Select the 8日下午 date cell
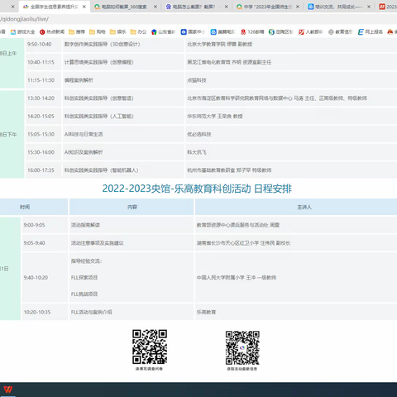Viewport: 397px width, 397px height. point(12,134)
